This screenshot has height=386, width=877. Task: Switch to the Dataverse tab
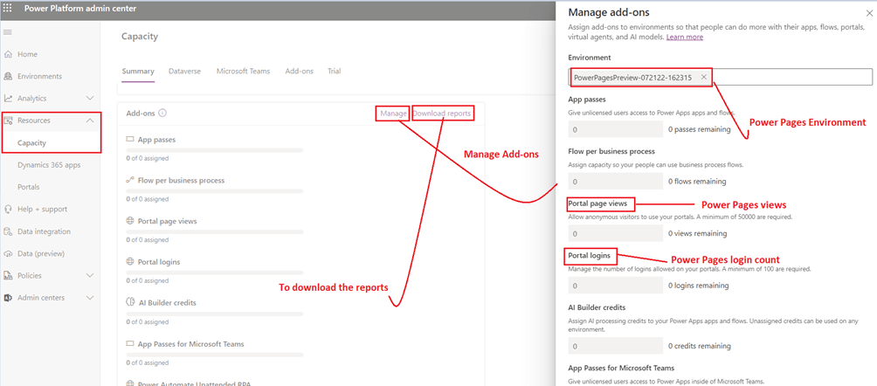point(185,71)
